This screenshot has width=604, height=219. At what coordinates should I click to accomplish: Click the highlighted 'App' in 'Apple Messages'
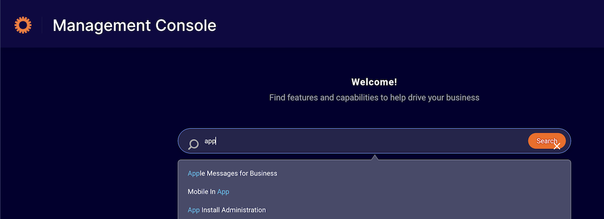coord(194,174)
